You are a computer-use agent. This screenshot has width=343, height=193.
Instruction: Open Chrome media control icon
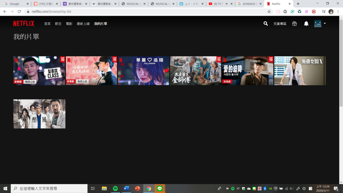tap(324, 12)
